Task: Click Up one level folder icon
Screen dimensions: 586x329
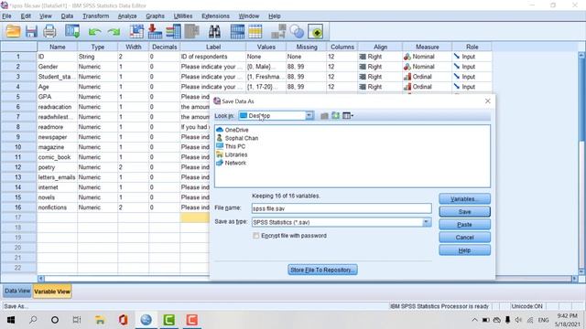Action: tap(324, 116)
